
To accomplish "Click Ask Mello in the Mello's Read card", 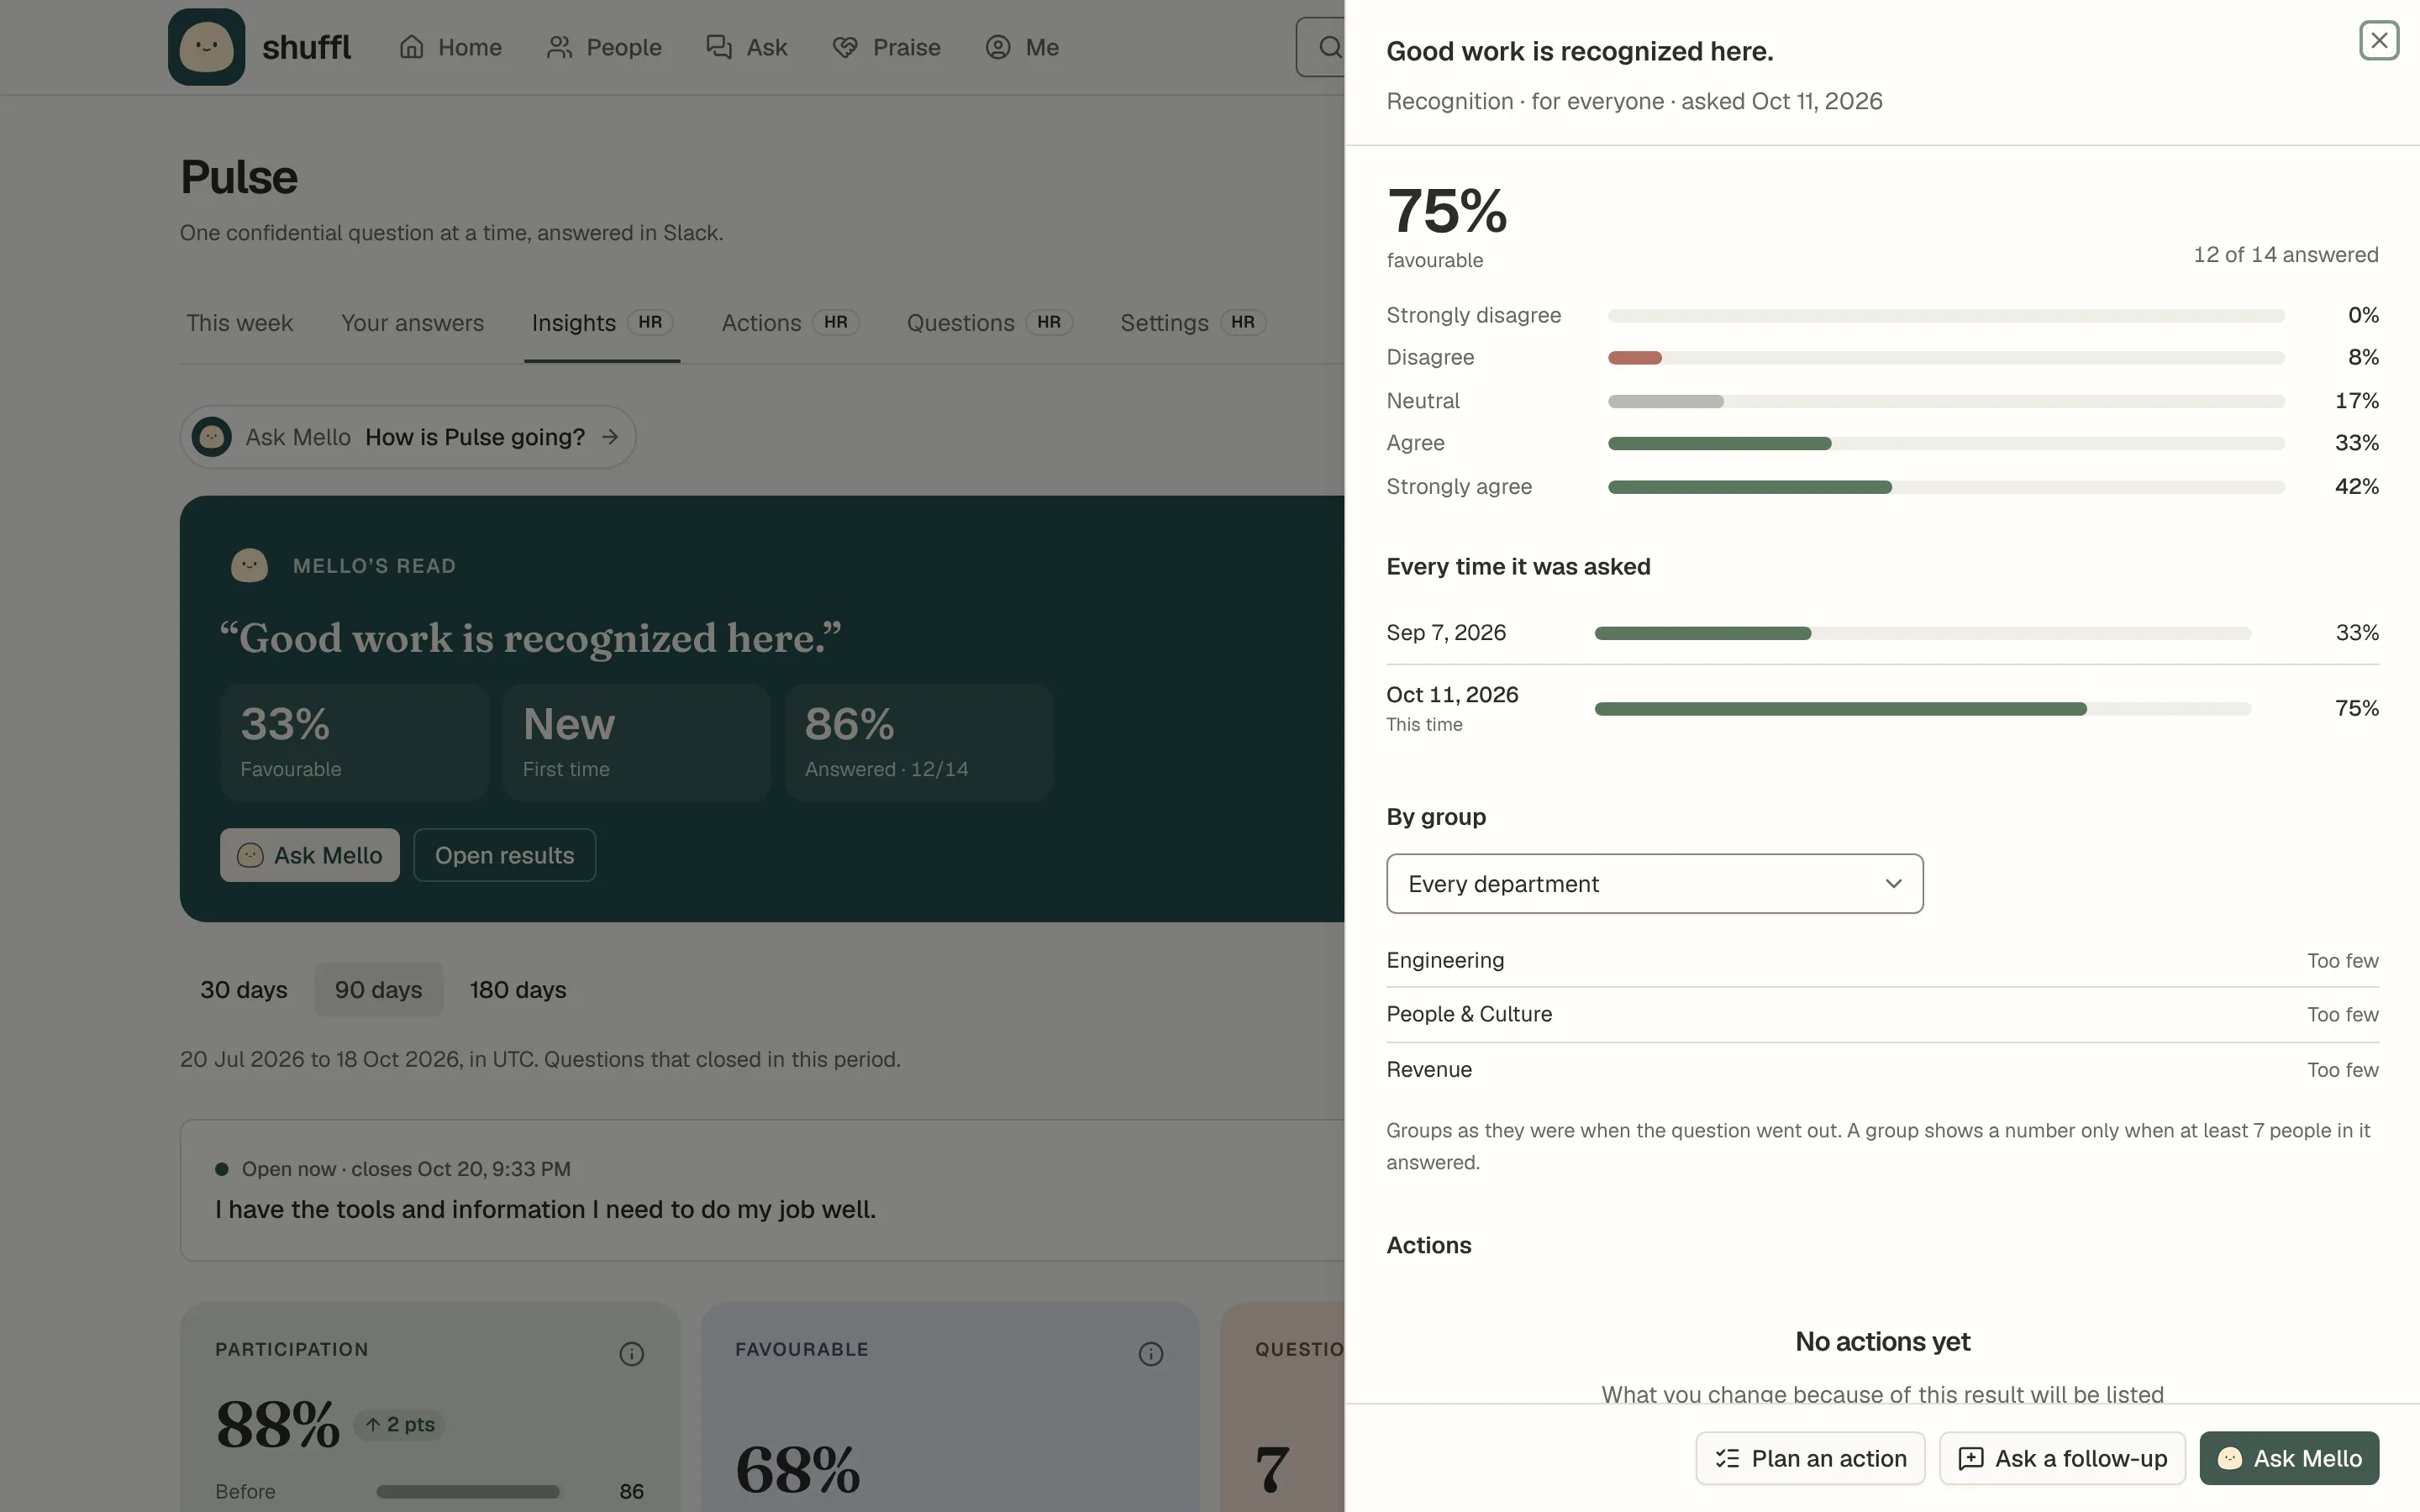I will tap(309, 855).
